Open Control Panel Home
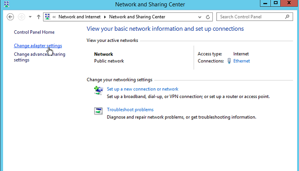The width and height of the screenshot is (299, 171). [x=34, y=32]
